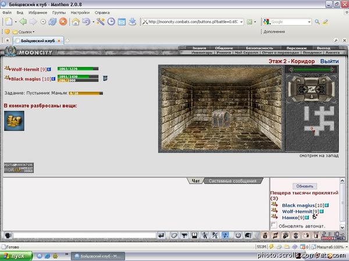Select Бойцовский клуб taskbar window button

98,256
